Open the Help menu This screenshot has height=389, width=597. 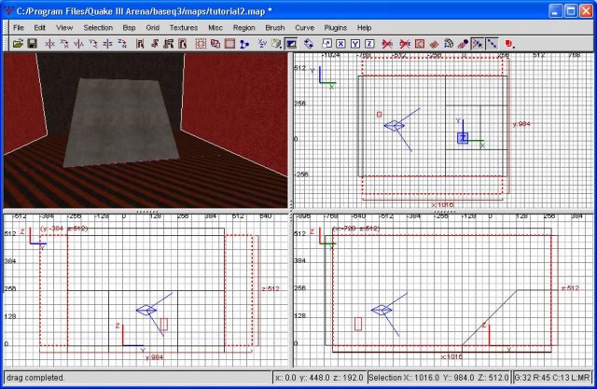pos(364,28)
